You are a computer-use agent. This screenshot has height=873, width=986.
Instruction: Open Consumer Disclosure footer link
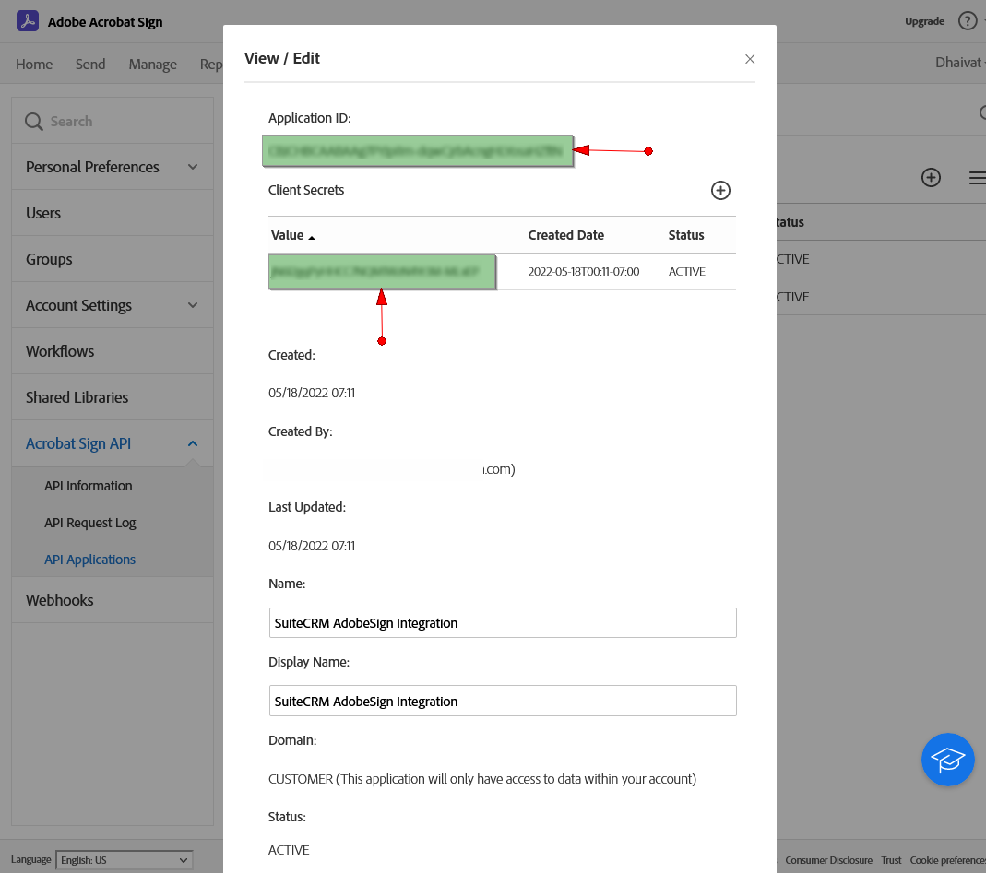(x=828, y=860)
